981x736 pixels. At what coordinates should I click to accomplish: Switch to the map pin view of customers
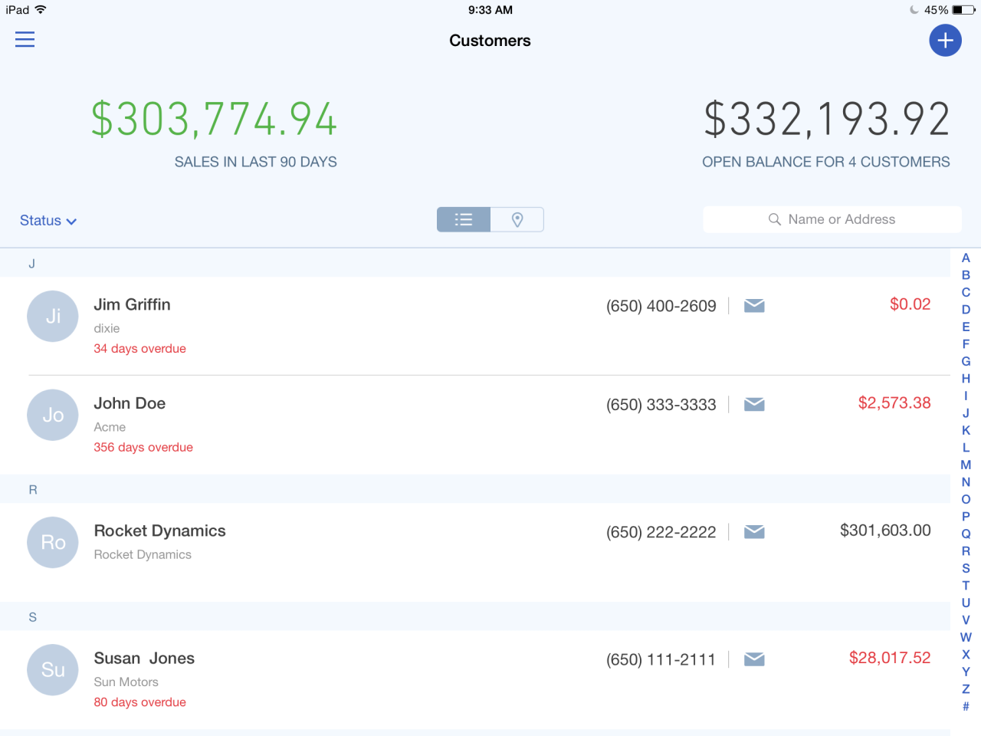(x=517, y=219)
